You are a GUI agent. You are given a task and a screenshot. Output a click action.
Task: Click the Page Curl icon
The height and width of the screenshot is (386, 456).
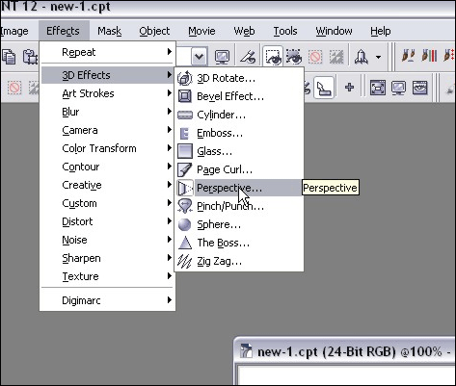pos(185,169)
